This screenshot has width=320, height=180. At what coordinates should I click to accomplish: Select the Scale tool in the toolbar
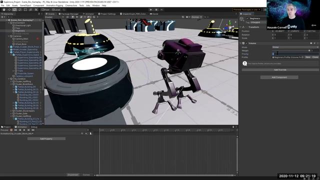[20, 9]
